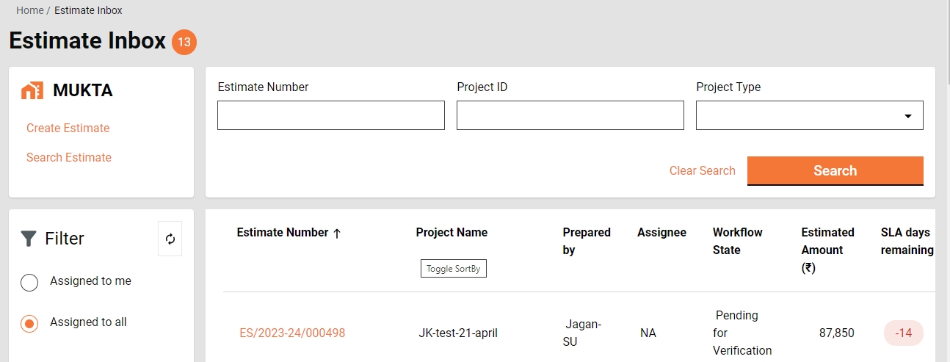Select the Assigned to me radio button
This screenshot has width=950, height=362.
(x=29, y=282)
